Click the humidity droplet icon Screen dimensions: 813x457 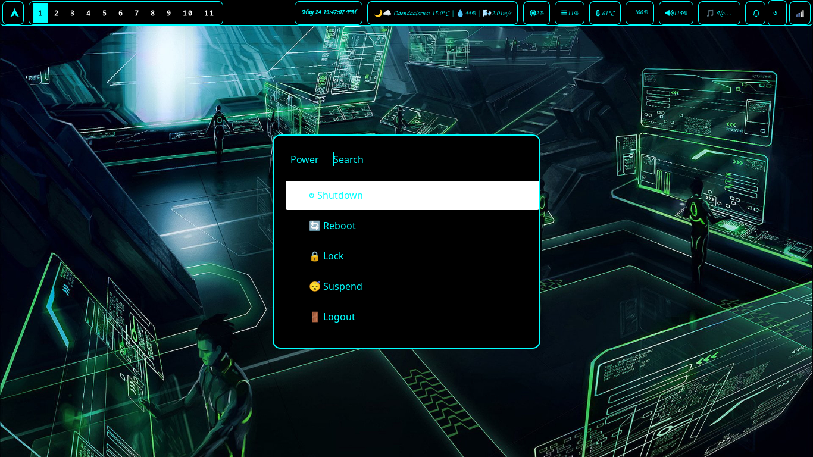tap(460, 13)
